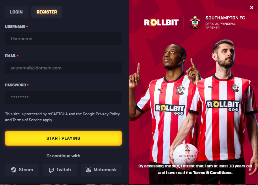The width and height of the screenshot is (258, 185).
Task: Click the Start Playing button
Action: click(63, 138)
